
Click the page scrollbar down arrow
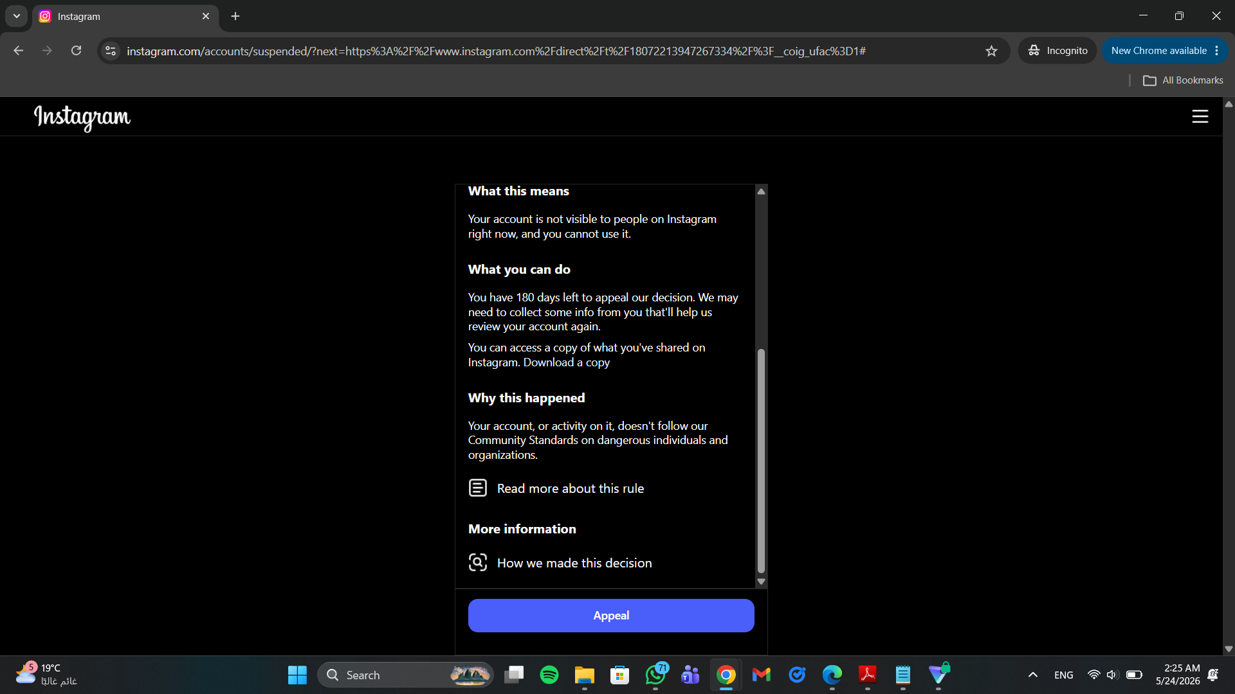pyautogui.click(x=1229, y=649)
